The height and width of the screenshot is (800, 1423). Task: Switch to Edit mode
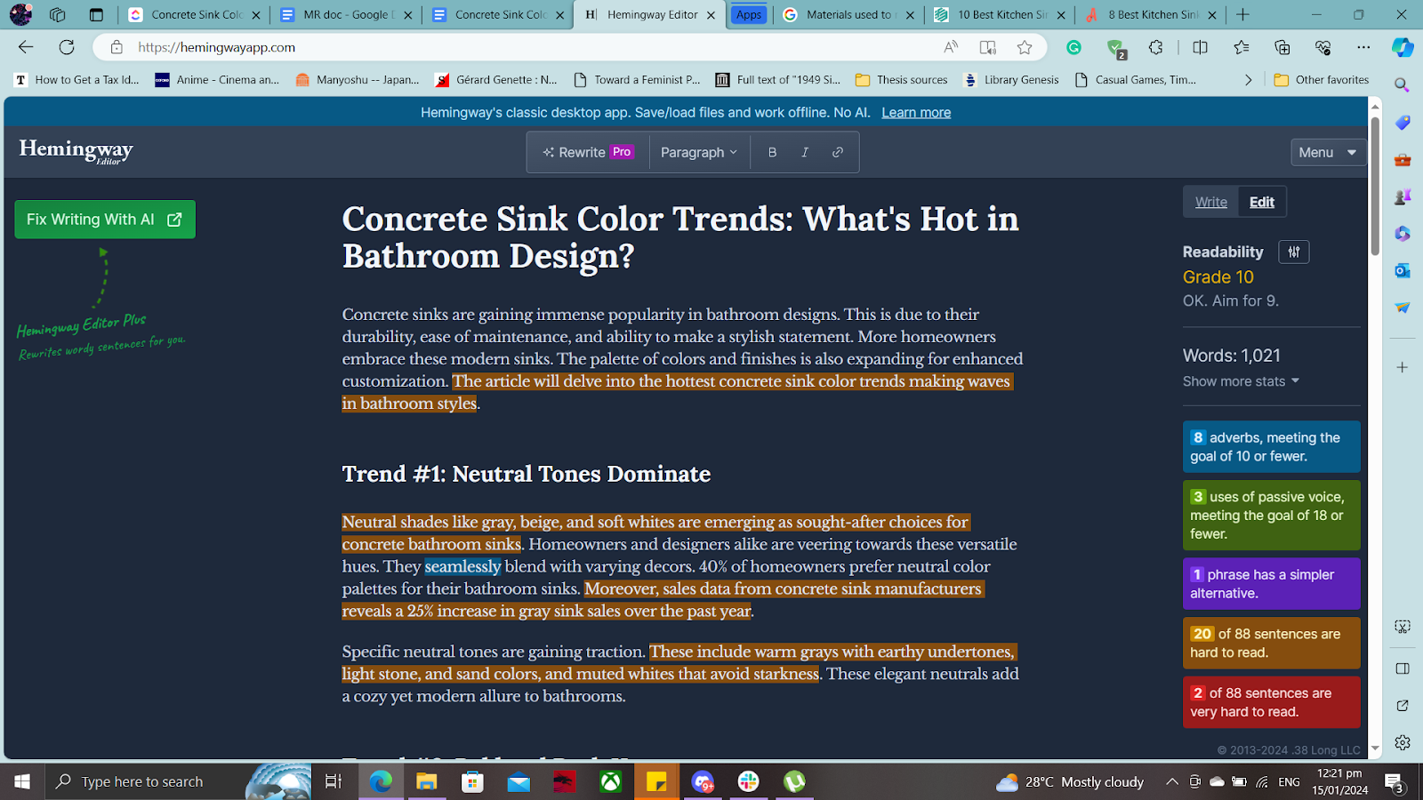pos(1261,202)
